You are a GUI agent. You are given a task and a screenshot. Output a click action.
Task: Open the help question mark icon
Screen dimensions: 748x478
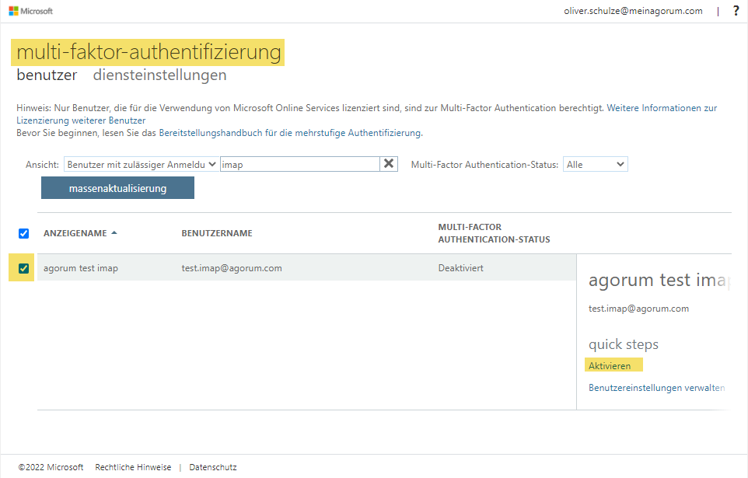[x=736, y=11]
